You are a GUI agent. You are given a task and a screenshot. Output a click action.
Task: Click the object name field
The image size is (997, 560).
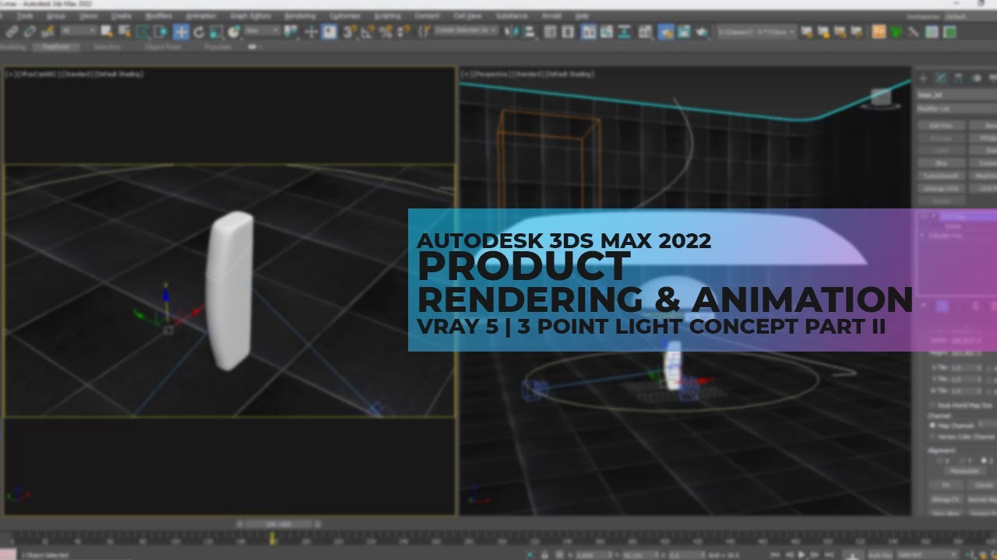click(957, 95)
